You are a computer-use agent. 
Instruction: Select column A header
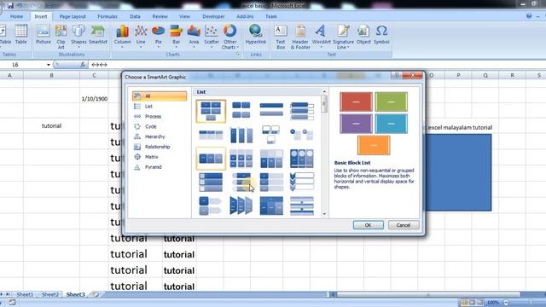(x=9, y=75)
